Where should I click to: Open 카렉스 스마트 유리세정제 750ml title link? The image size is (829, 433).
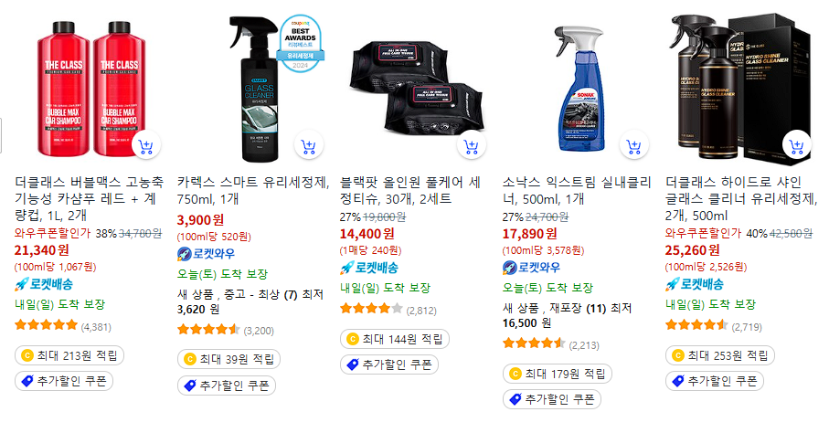pos(252,190)
